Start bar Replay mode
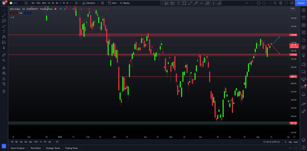Viewport: 307px width, 151px height. click(x=125, y=3)
